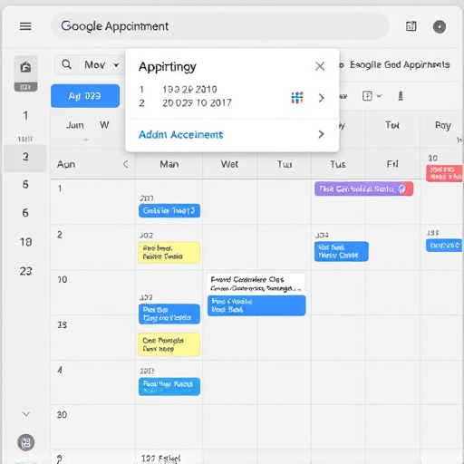Open the calendar icon in top bar
The height and width of the screenshot is (464, 464).
click(x=411, y=26)
